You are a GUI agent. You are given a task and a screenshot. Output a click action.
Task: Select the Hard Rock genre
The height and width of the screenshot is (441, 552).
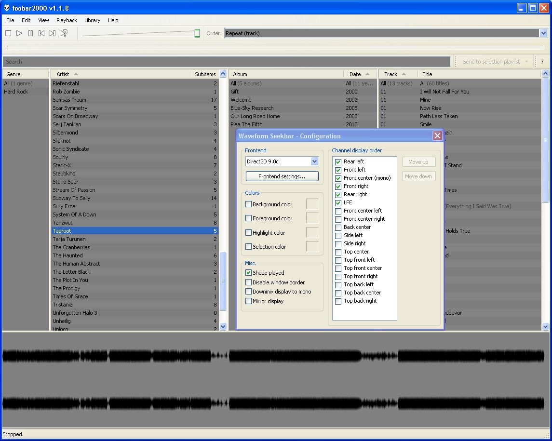click(x=16, y=92)
